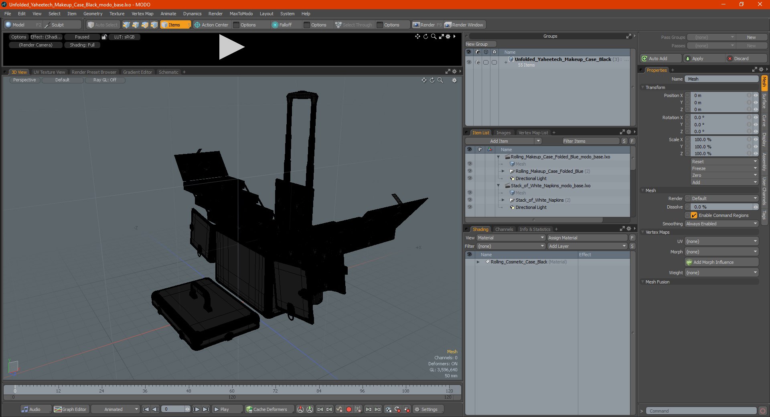Click the pan view icon in 3D viewport
This screenshot has width=770, height=417.
[x=424, y=80]
